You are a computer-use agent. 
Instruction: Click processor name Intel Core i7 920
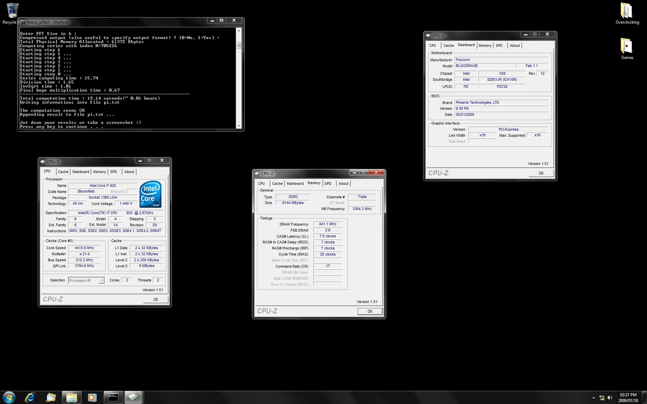pos(103,186)
